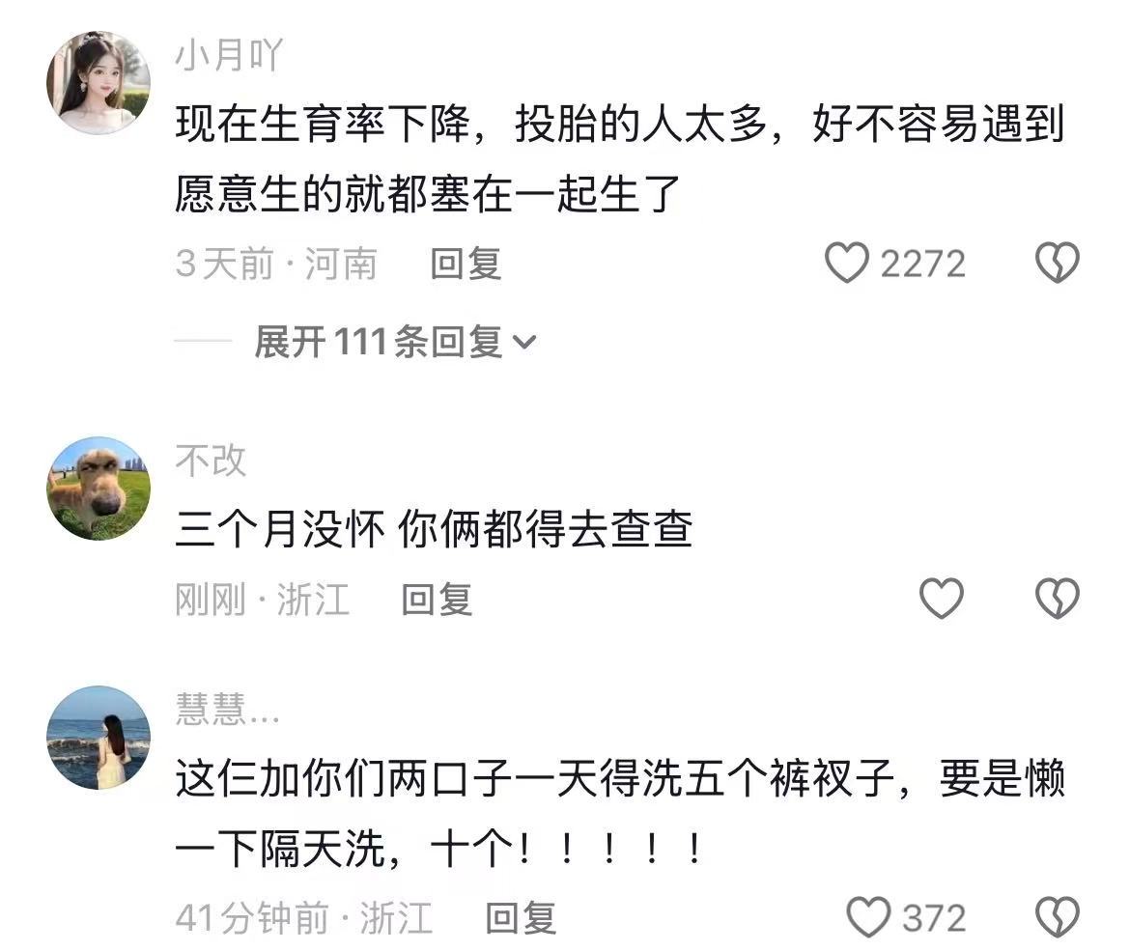Reply to 不改's comment
The height and width of the screenshot is (951, 1130).
[x=437, y=600]
